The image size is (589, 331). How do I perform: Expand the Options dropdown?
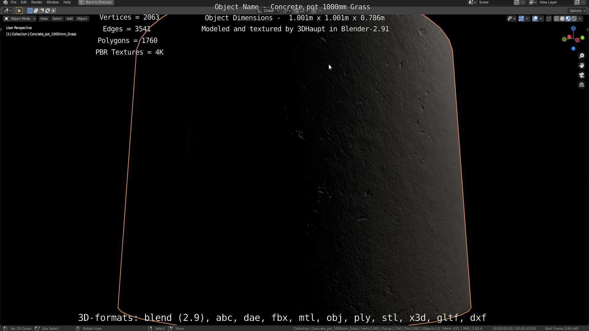[x=577, y=11]
